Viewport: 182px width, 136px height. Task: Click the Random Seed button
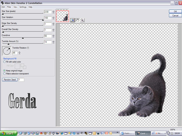pyautogui.click(x=10, y=79)
